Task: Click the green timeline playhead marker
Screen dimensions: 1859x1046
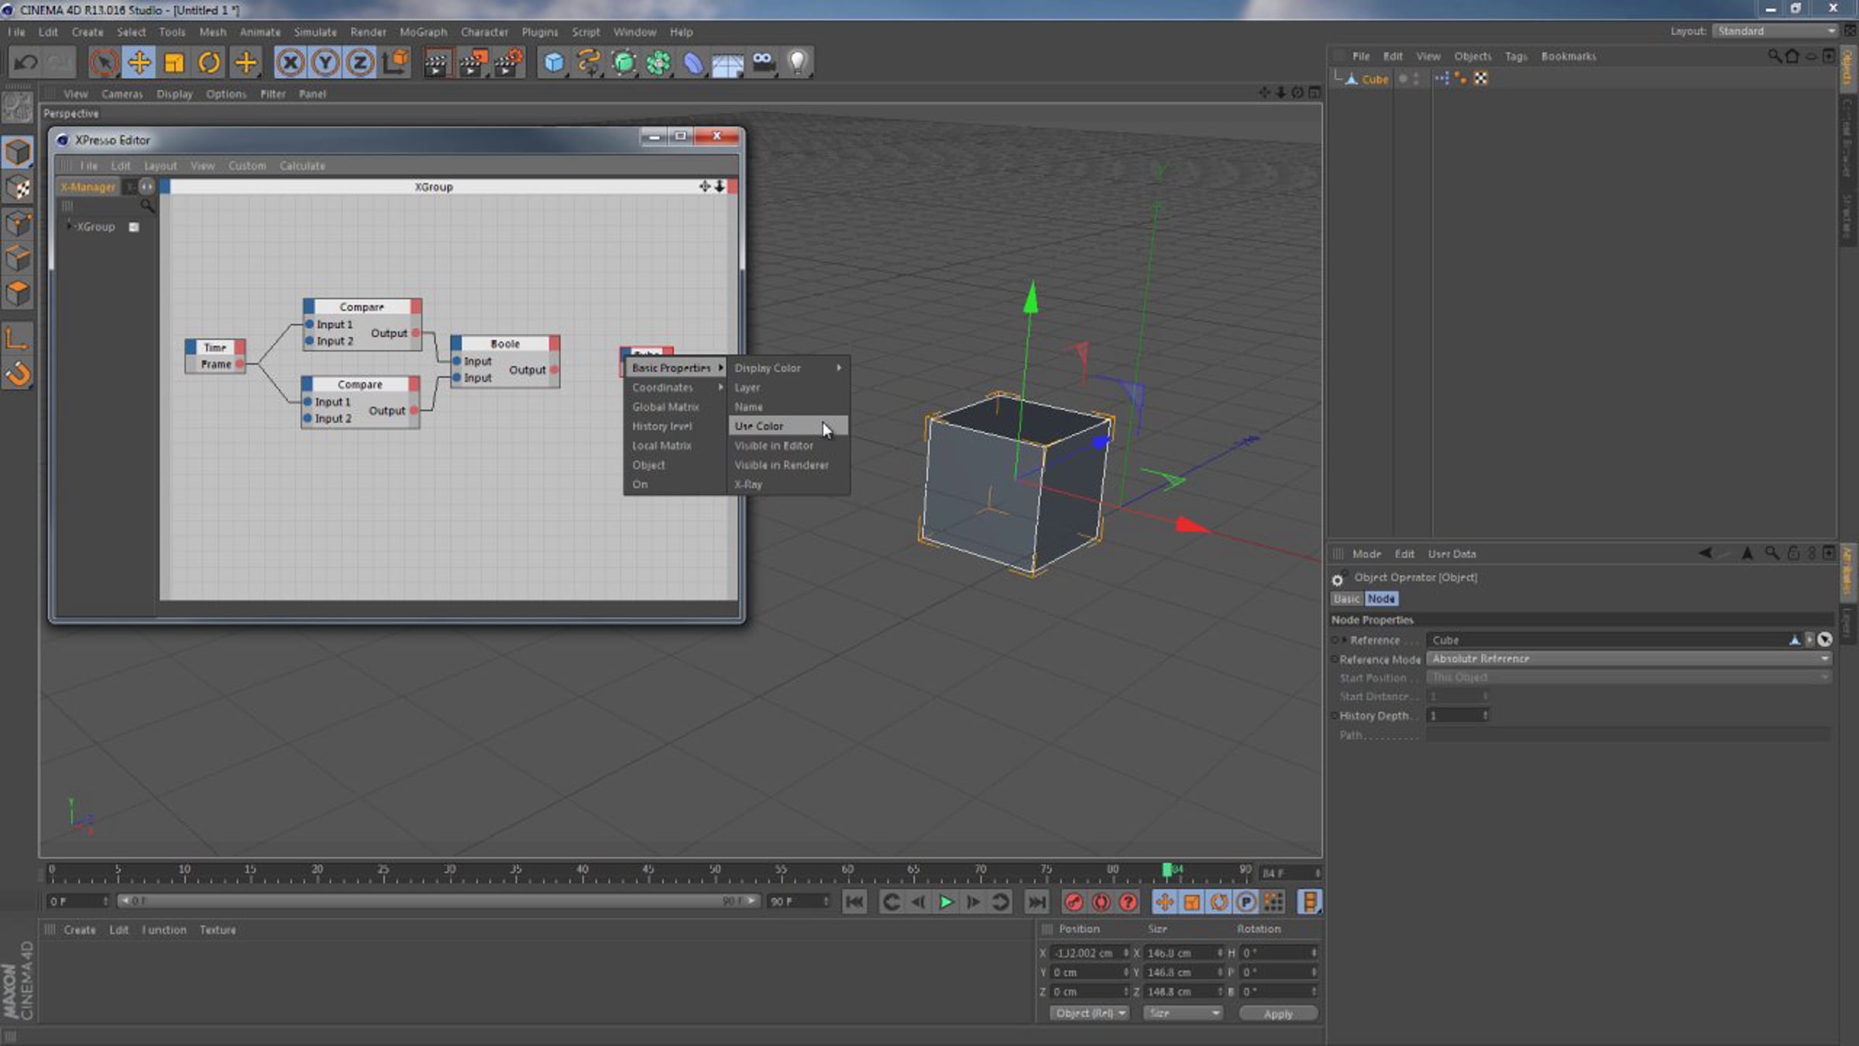Action: [x=1167, y=870]
